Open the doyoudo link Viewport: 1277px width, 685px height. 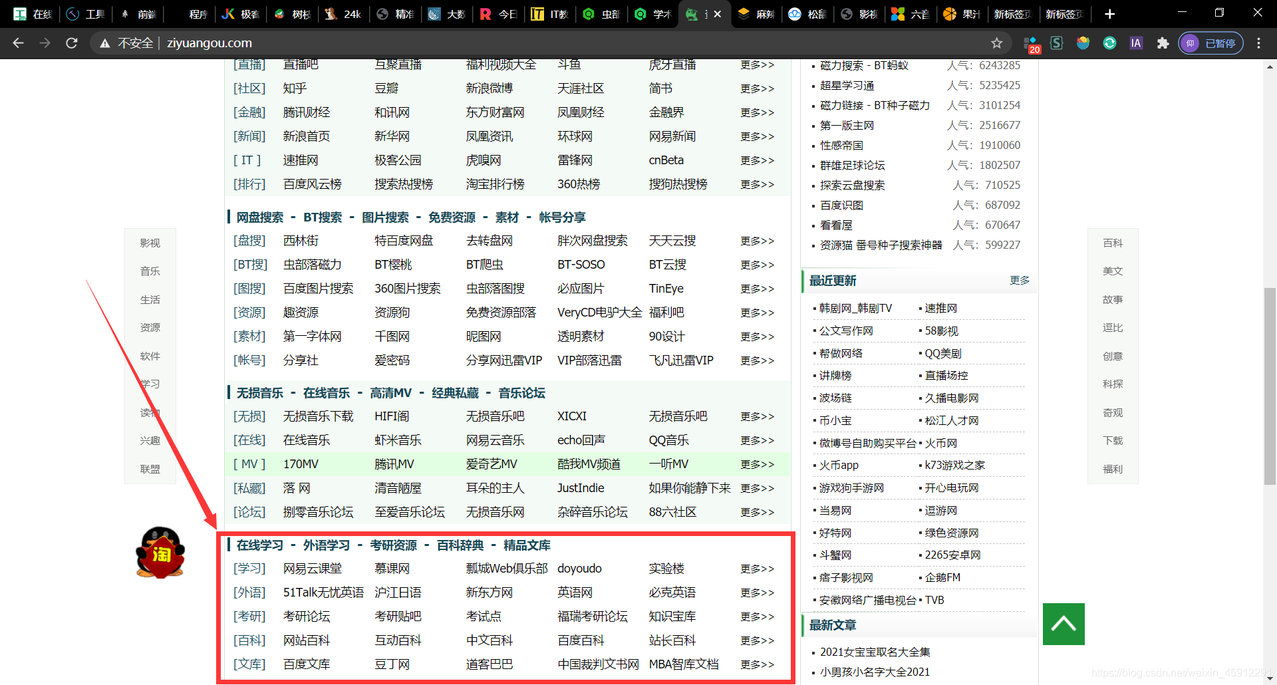(579, 569)
